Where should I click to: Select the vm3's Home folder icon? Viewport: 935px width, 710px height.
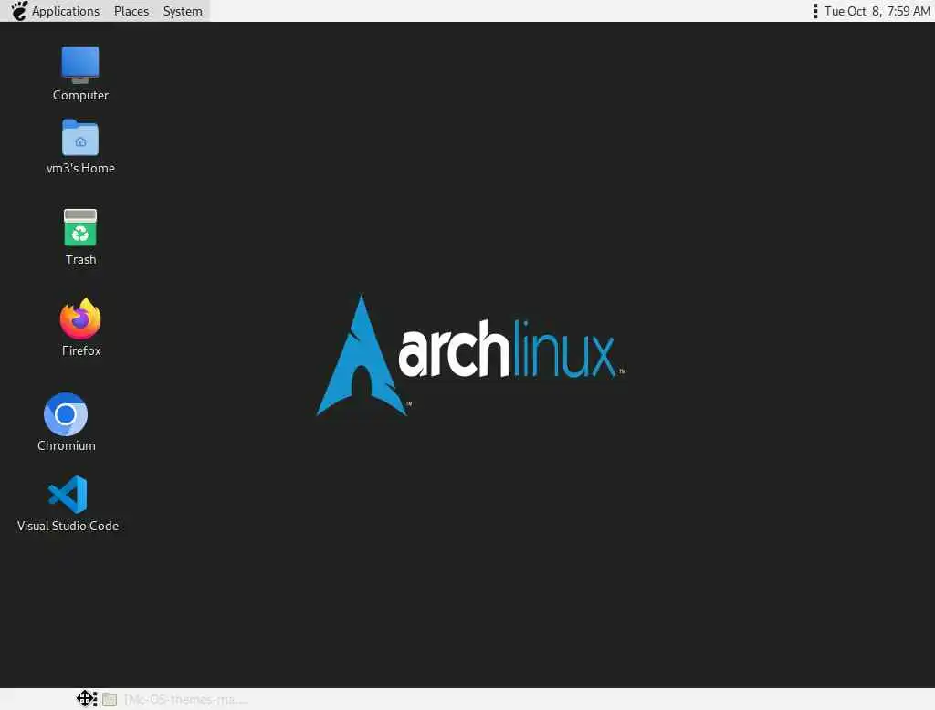point(80,138)
